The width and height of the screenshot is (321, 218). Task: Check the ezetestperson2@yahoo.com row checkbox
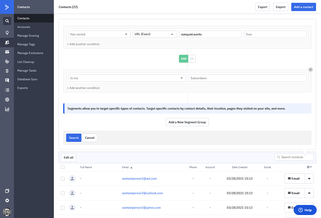tap(63, 207)
